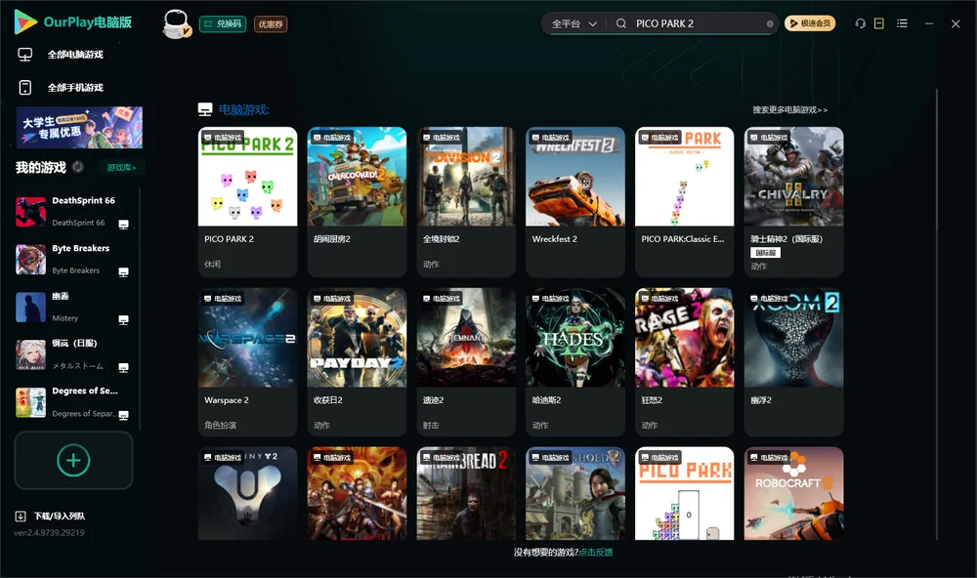
Task: Click the 极速会员 membership button
Action: (x=810, y=23)
